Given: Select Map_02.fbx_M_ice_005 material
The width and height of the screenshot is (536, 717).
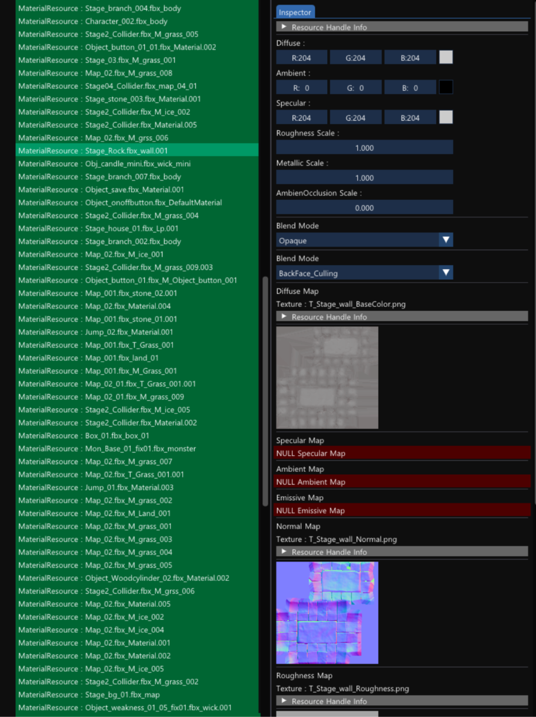Looking at the screenshot, I should pos(137,669).
